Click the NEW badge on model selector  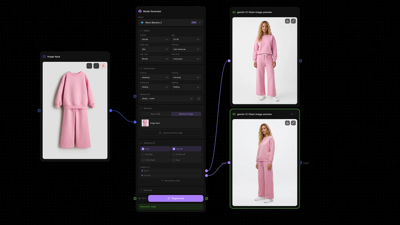194,22
